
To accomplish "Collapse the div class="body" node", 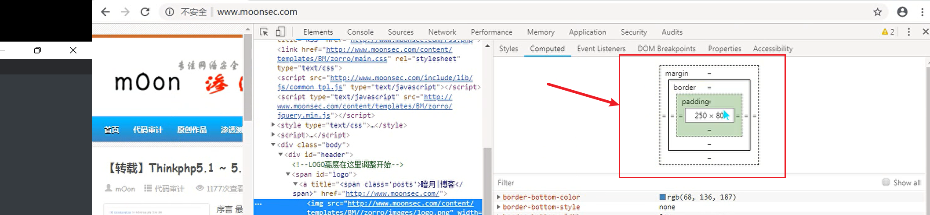I will click(273, 145).
